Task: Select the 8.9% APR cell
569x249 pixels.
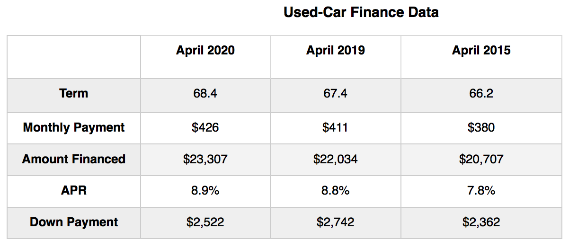Action: [x=205, y=190]
